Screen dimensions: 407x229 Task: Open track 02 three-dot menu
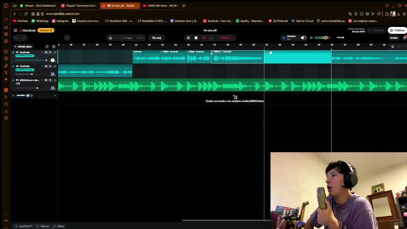click(42, 66)
